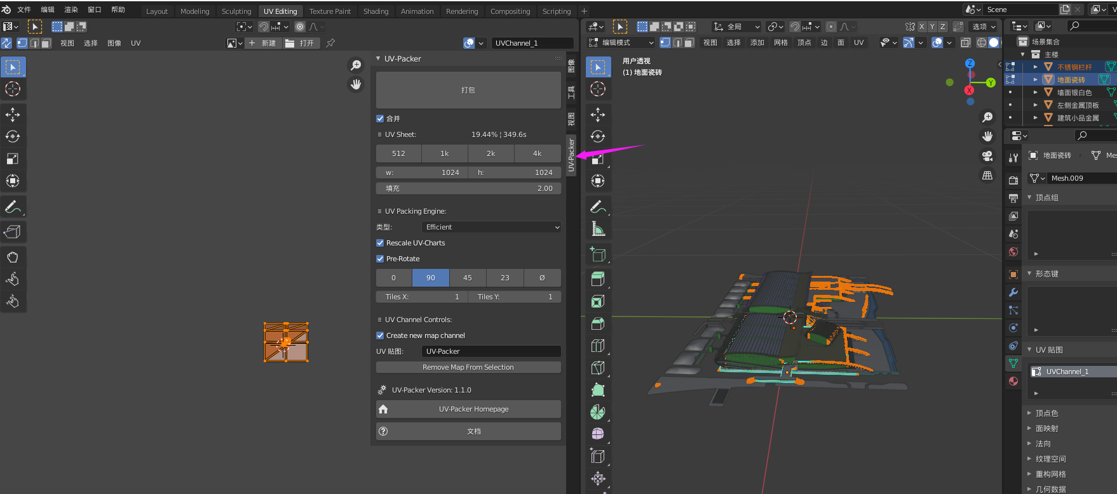Switch to orthographic grid view icon
Viewport: 1117px width, 494px height.
(987, 176)
